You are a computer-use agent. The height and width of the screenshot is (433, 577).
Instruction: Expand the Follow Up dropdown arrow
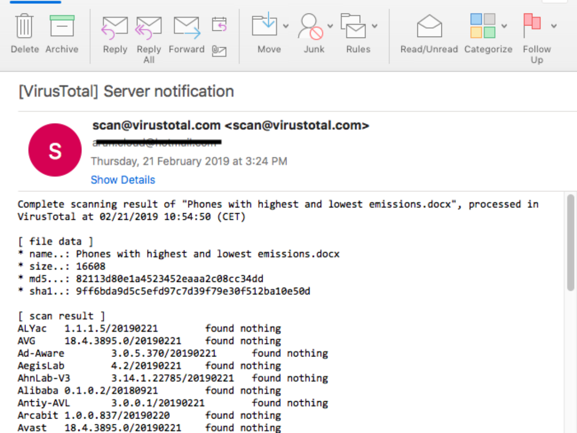554,25
